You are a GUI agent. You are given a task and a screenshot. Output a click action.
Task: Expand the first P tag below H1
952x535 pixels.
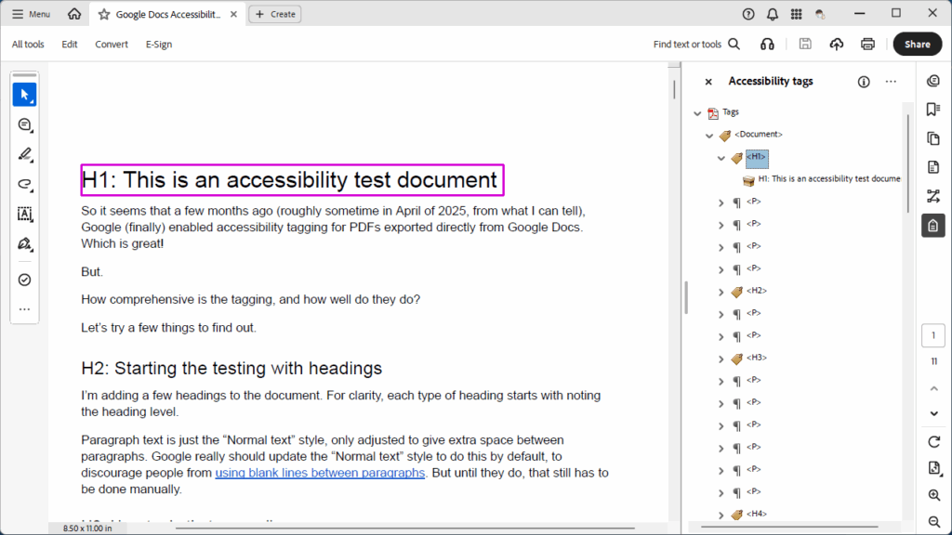721,203
